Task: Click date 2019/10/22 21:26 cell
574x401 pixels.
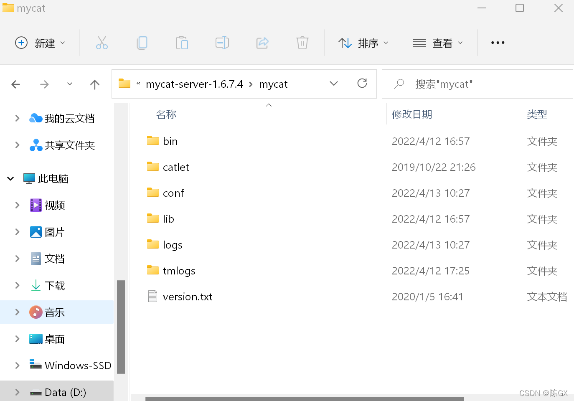Action: [x=434, y=167]
